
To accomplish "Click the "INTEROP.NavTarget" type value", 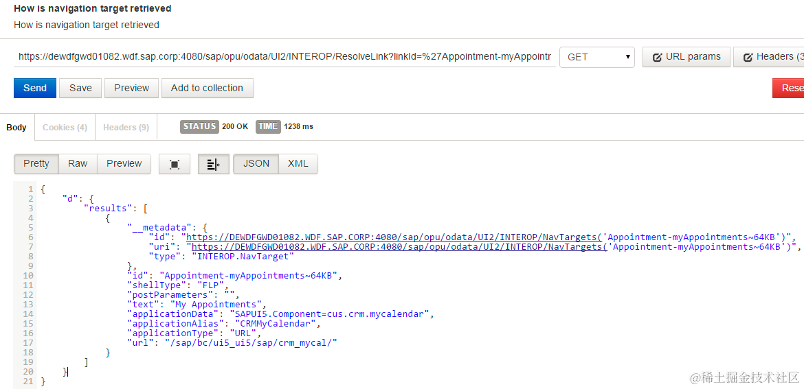I will [243, 256].
